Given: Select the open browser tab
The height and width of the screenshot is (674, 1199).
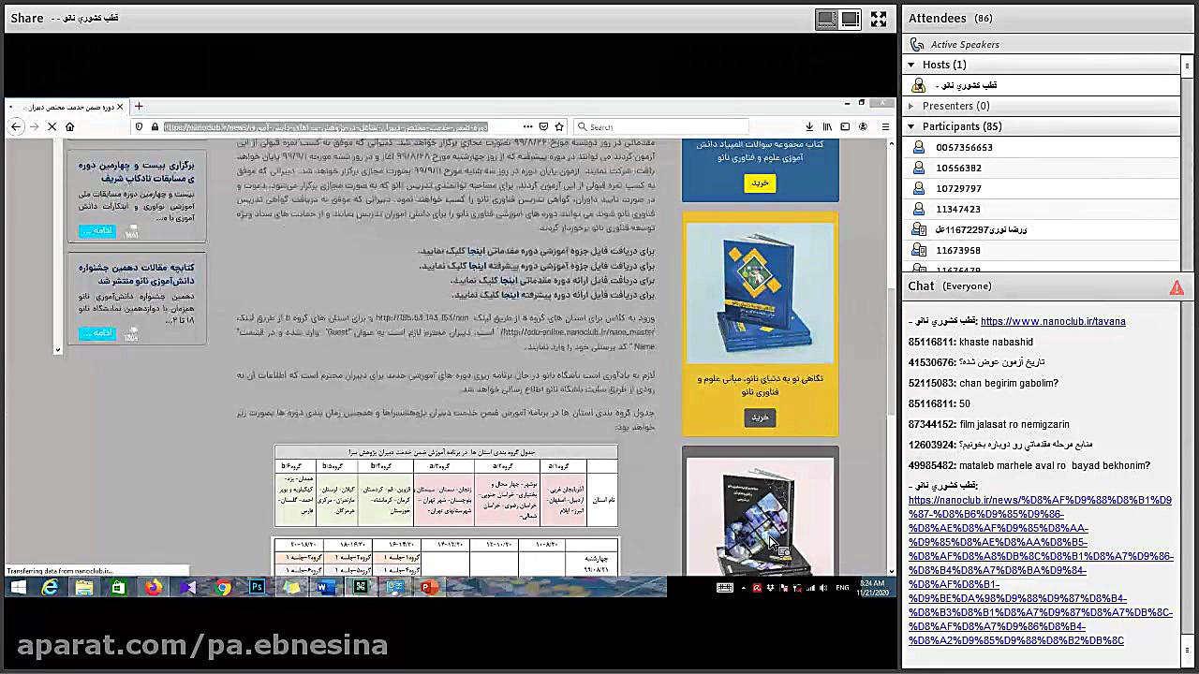Looking at the screenshot, I should point(66,107).
